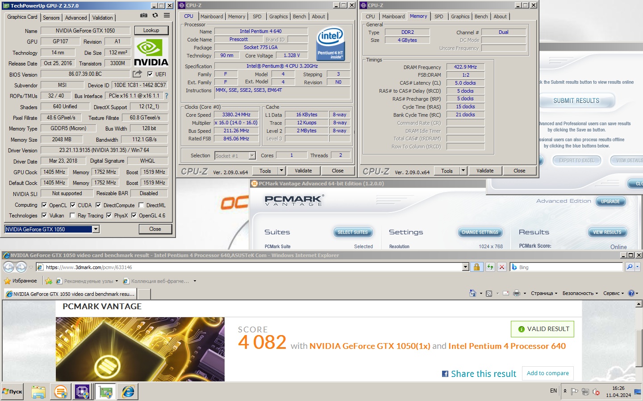Open Страница menu dropdown
The image size is (643, 401).
[544, 293]
